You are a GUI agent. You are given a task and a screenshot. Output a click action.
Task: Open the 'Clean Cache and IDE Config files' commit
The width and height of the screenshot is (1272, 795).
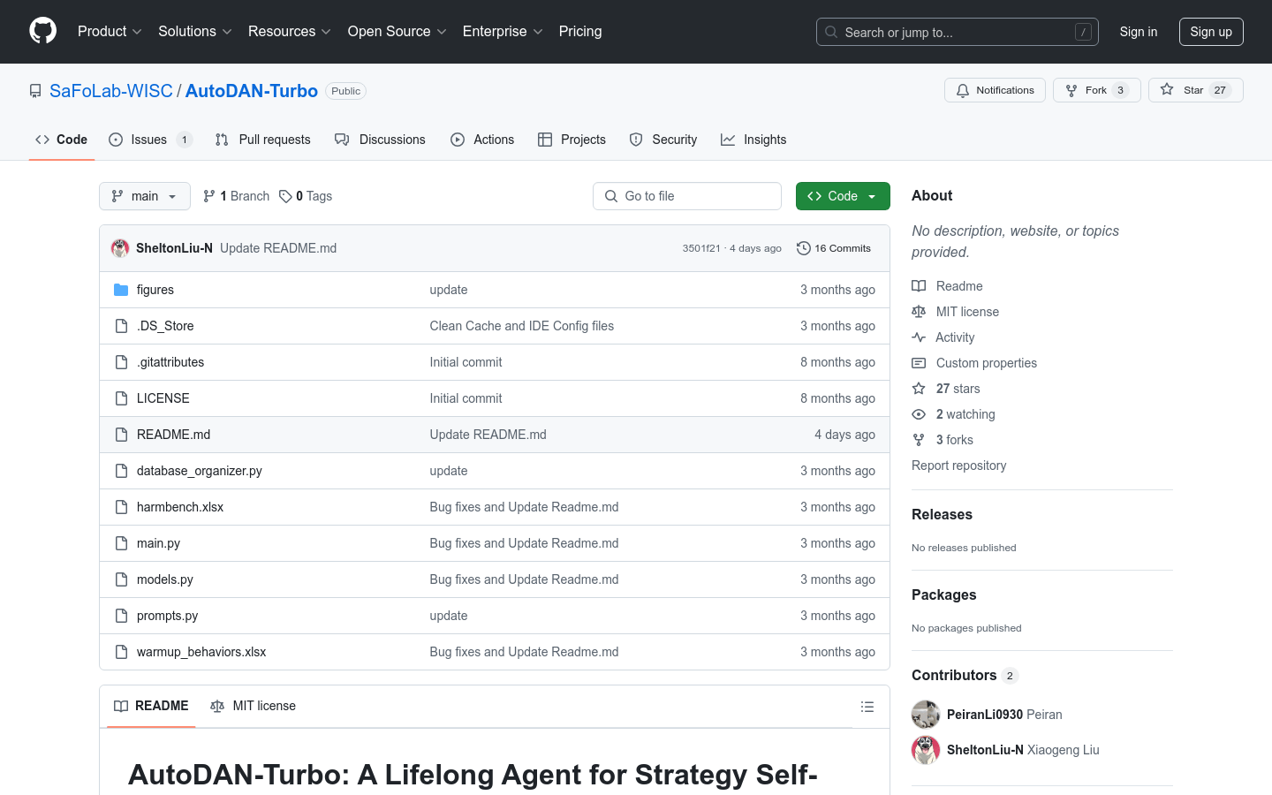pos(522,326)
